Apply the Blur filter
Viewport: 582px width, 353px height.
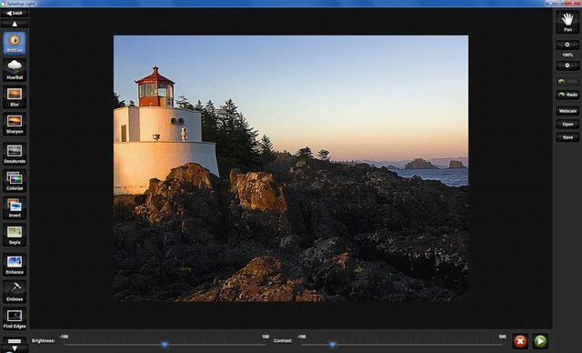(15, 96)
